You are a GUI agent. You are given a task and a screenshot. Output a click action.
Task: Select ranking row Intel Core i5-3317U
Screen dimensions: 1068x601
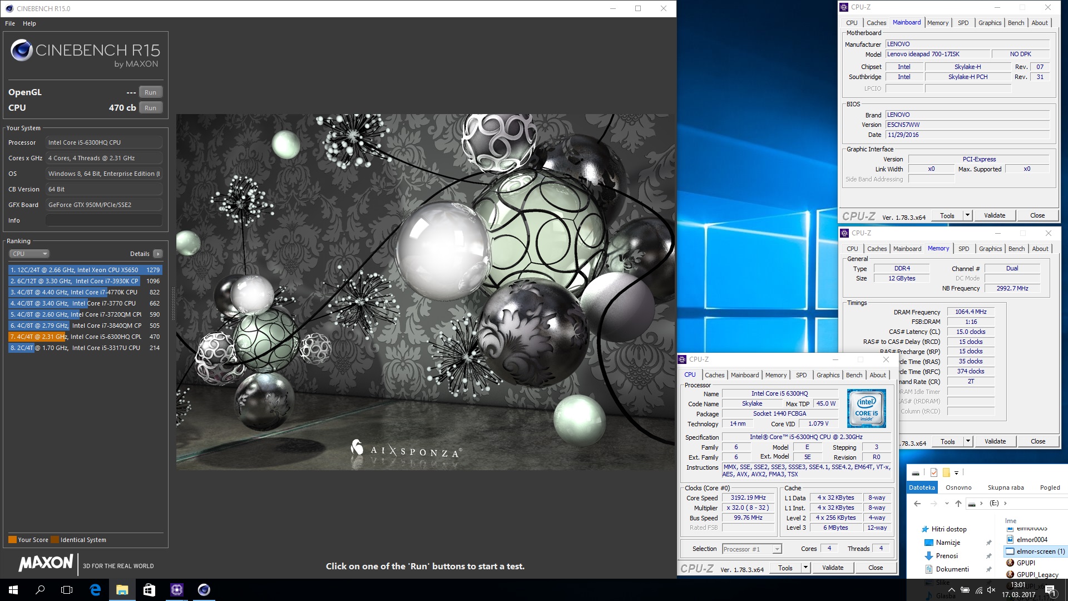click(85, 348)
